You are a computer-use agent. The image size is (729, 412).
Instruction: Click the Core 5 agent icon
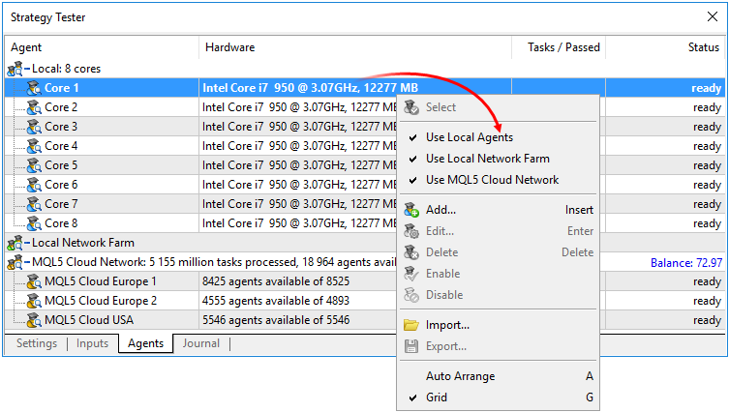(34, 165)
